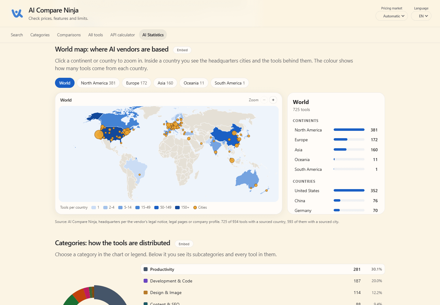Image resolution: width=440 pixels, height=305 pixels.
Task: Switch to All tools tab
Action: point(96,35)
